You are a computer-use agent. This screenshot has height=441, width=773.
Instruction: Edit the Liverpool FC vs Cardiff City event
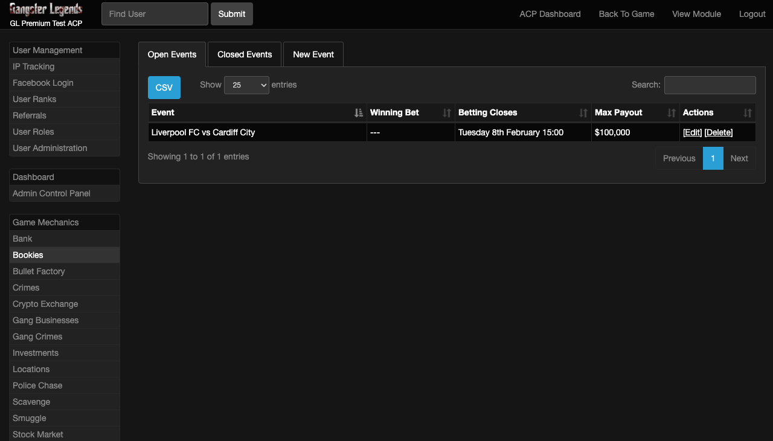692,132
